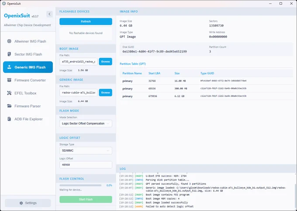
Task: Click the flash progress bar
Action: (x=80, y=185)
